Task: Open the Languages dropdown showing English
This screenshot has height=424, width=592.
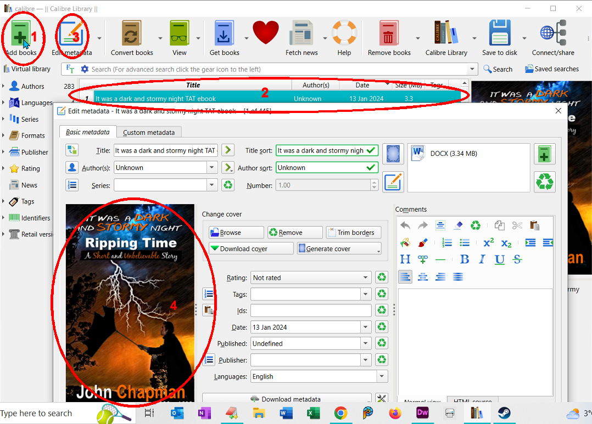Action: 319,377
